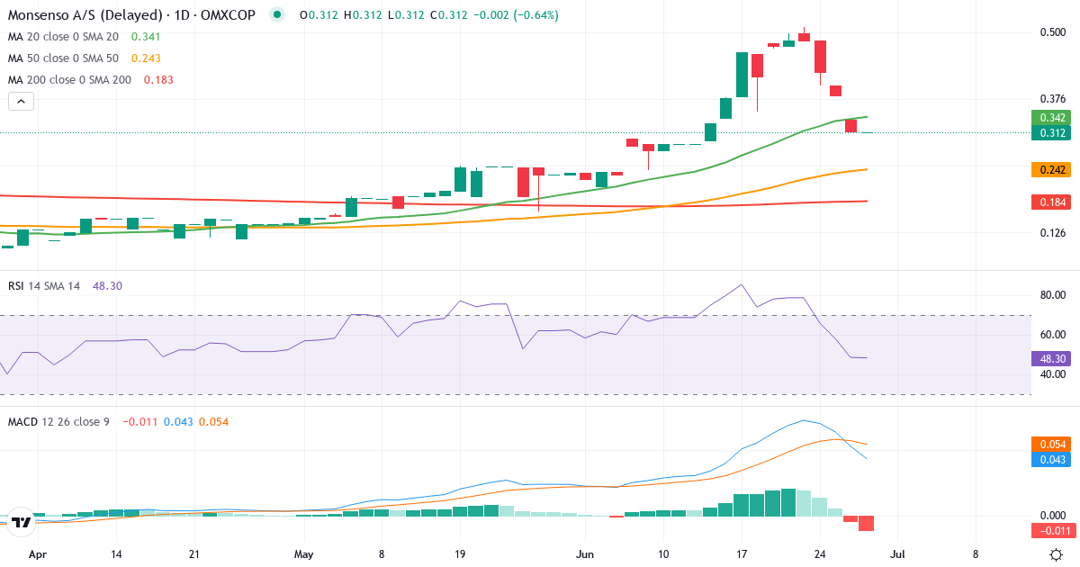This screenshot has width=1080, height=567.
Task: Click the 0.242 MA 50 price label
Action: point(1049,169)
